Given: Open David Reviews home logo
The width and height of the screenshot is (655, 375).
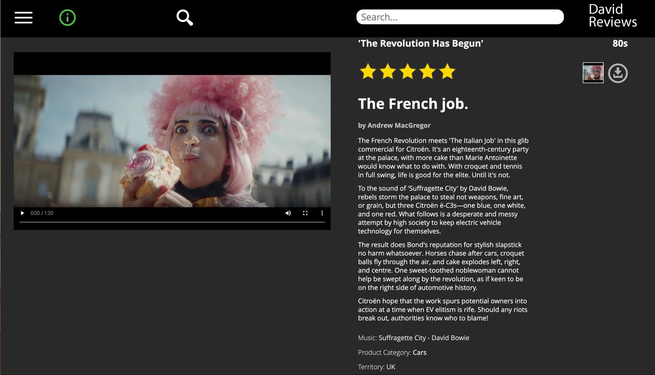Looking at the screenshot, I should tap(612, 16).
